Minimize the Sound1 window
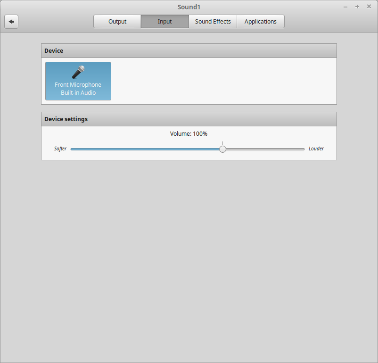Viewport: 378px width, 363px height. coord(345,7)
